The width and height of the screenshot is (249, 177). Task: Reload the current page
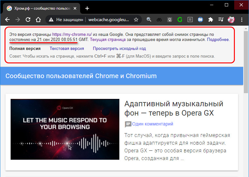click(x=28, y=20)
